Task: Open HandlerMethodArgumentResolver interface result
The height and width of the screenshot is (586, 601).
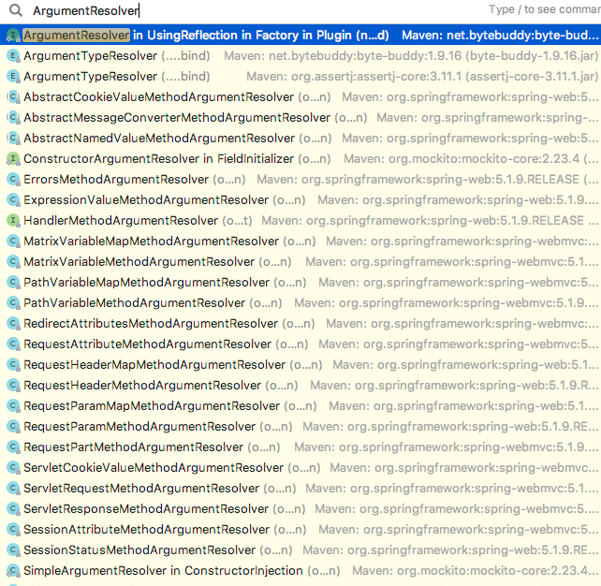Action: [300, 220]
